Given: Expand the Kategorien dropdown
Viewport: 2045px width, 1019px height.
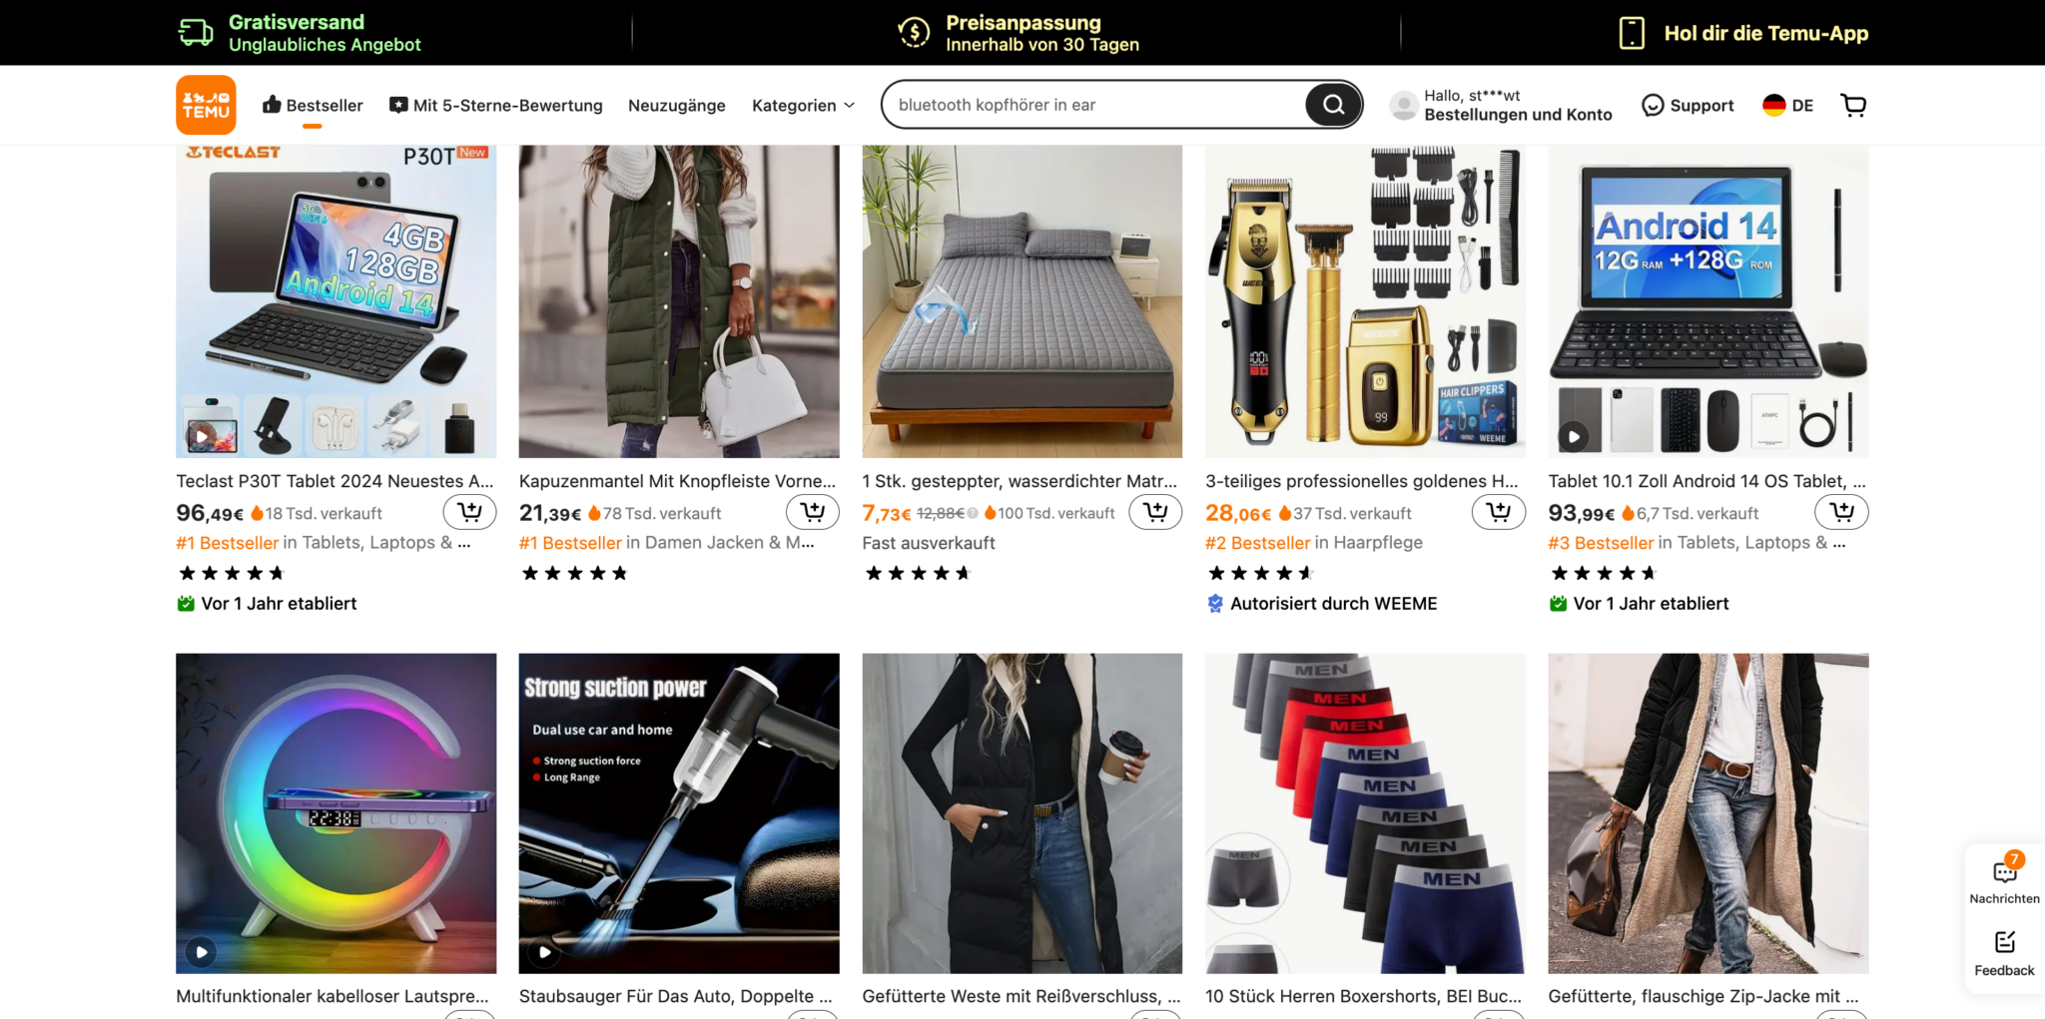Looking at the screenshot, I should click(x=804, y=105).
